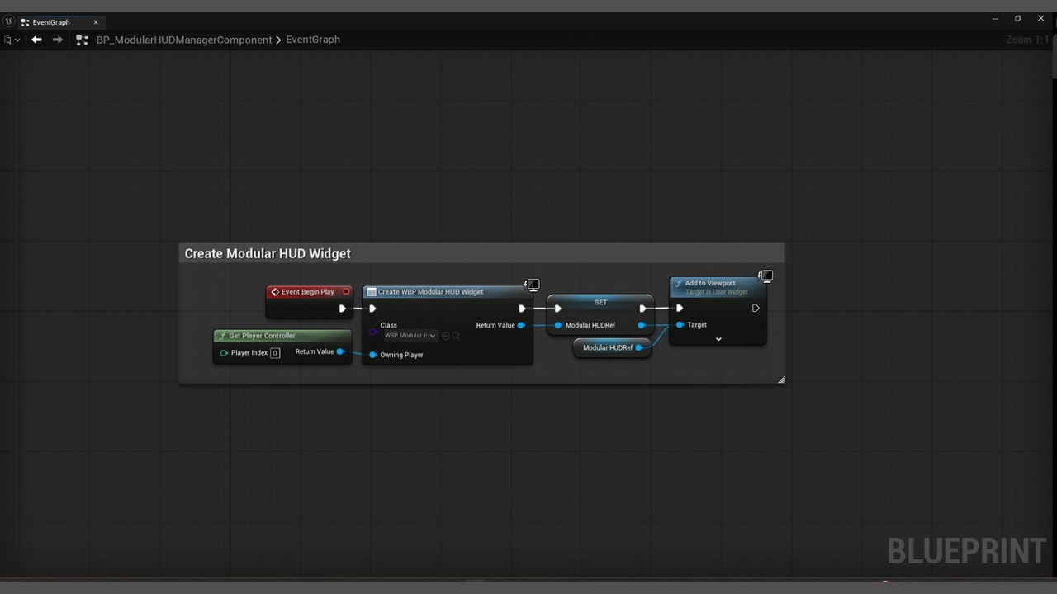Click Add to Viewport execution output pin
This screenshot has height=594, width=1057.
point(756,309)
